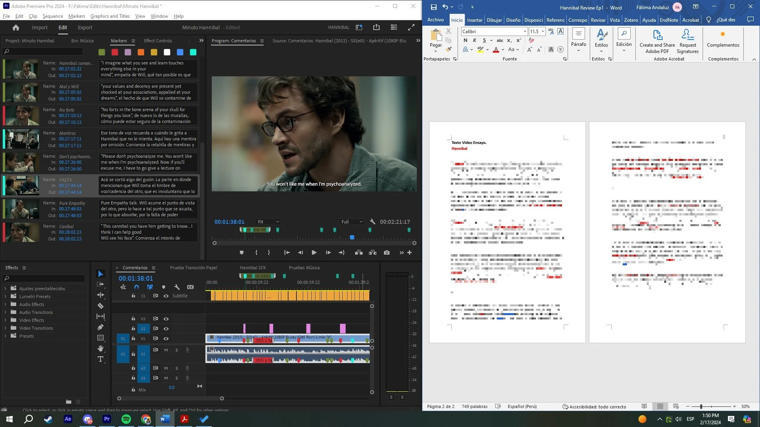
Task: Open the Full playback resolution dropdown
Action: (351, 222)
